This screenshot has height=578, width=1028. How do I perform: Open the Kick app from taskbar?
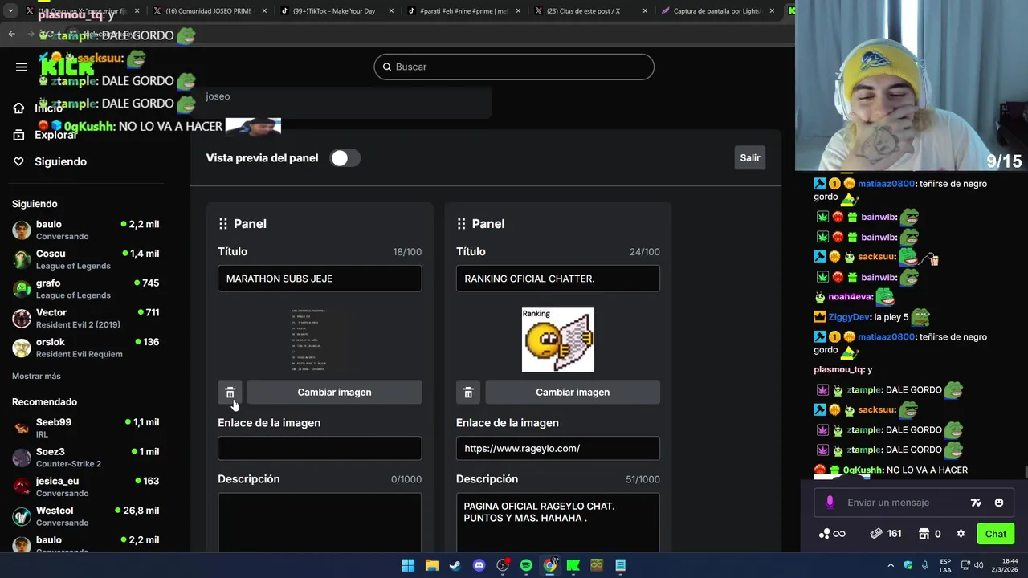573,565
